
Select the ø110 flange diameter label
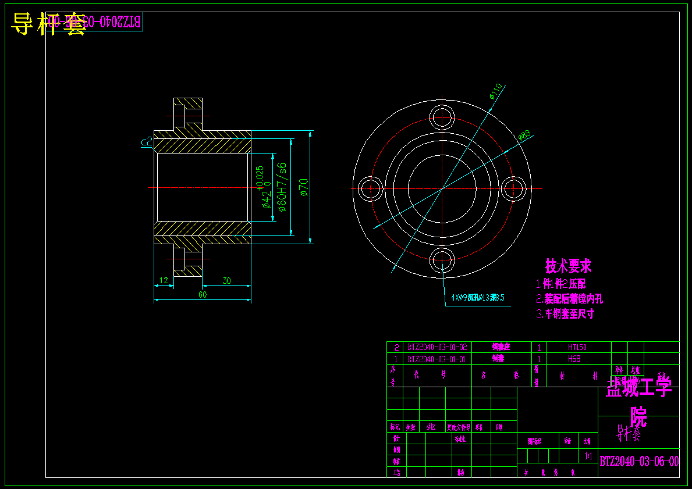coord(496,91)
